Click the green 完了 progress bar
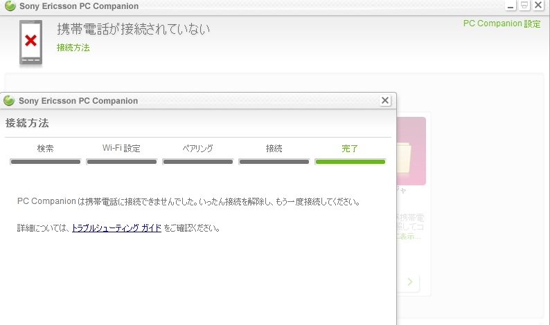Viewport: 550px width, 325px height. point(350,161)
